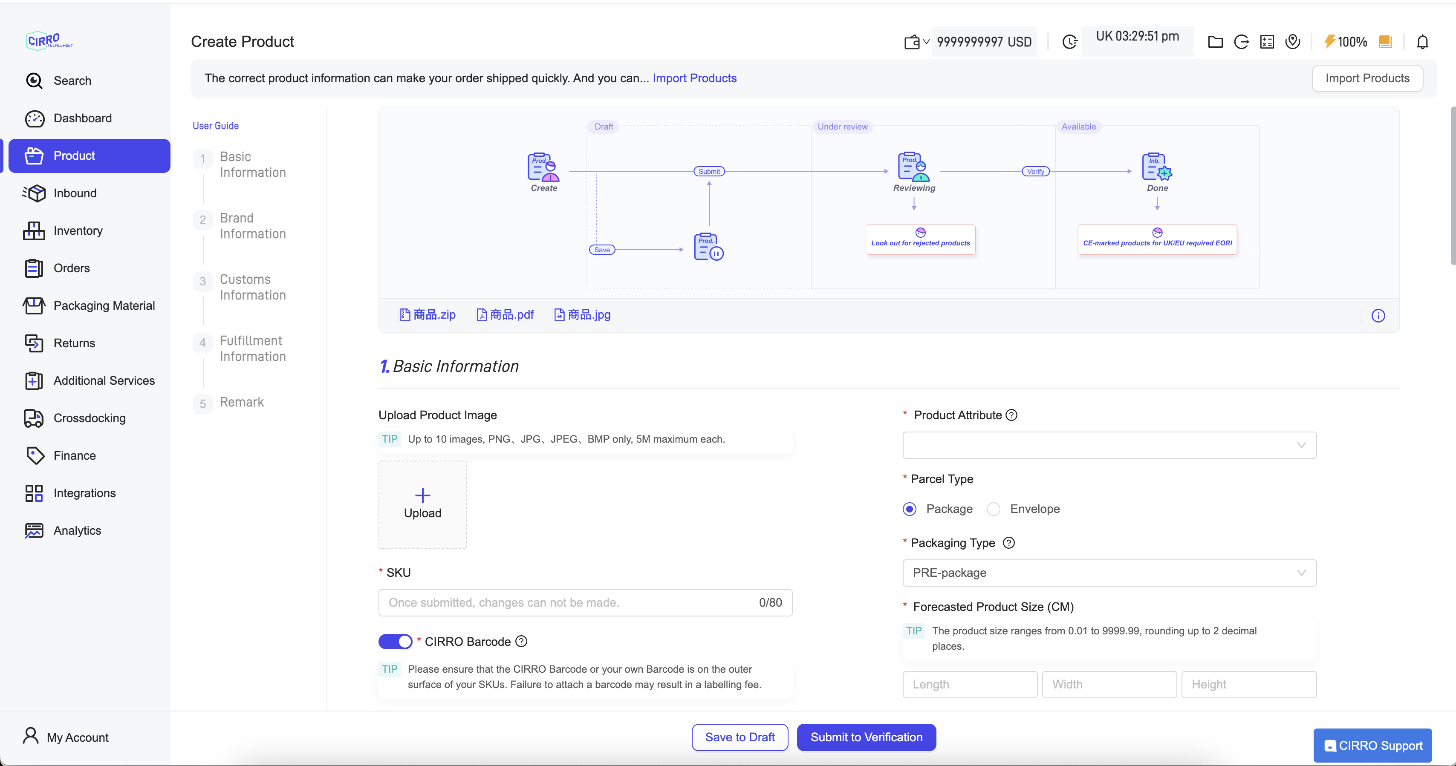Open the Product Attribute dropdown
Image resolution: width=1456 pixels, height=766 pixels.
coord(1109,445)
